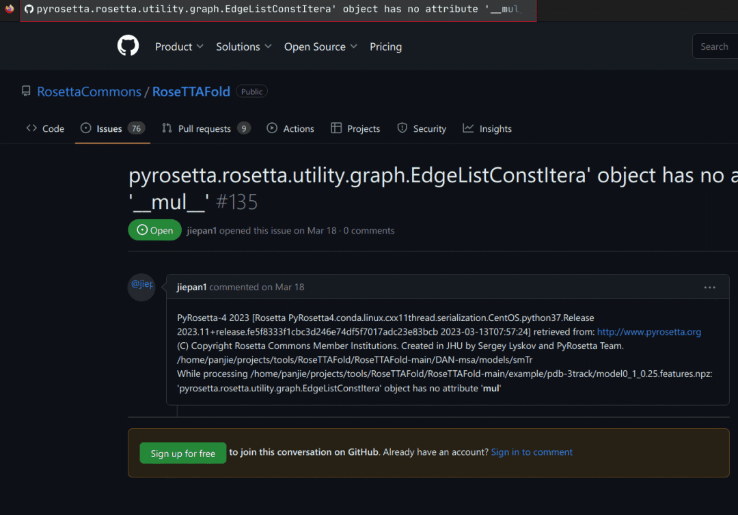
Task: Open http://www.pyrosetta.org link
Action: (648, 332)
